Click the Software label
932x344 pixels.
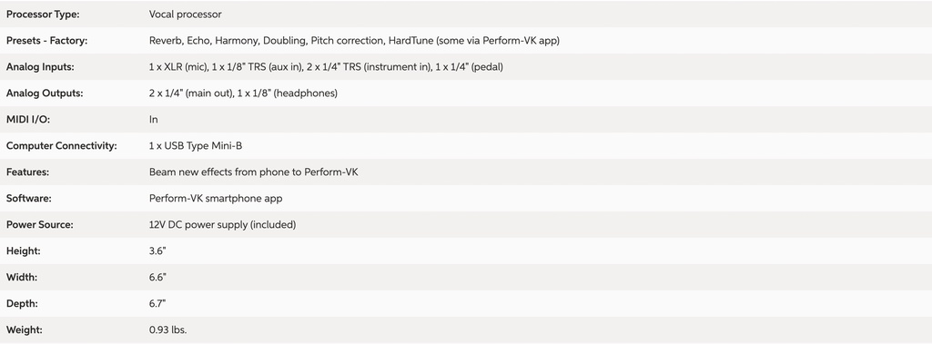(x=28, y=198)
